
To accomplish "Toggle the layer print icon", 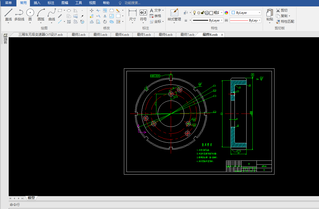I will [207, 13].
